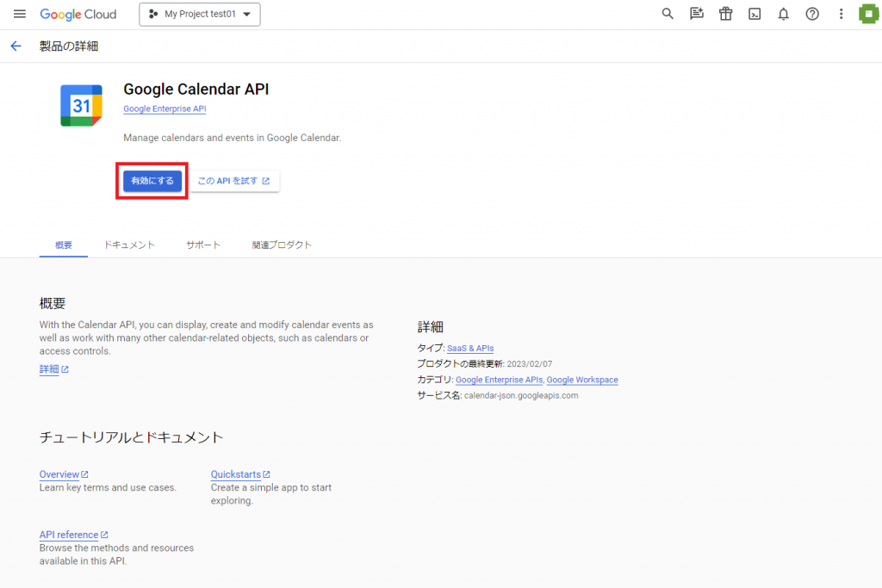The height and width of the screenshot is (588, 882).
Task: Click the last updated date 2023/02/07
Action: [530, 364]
